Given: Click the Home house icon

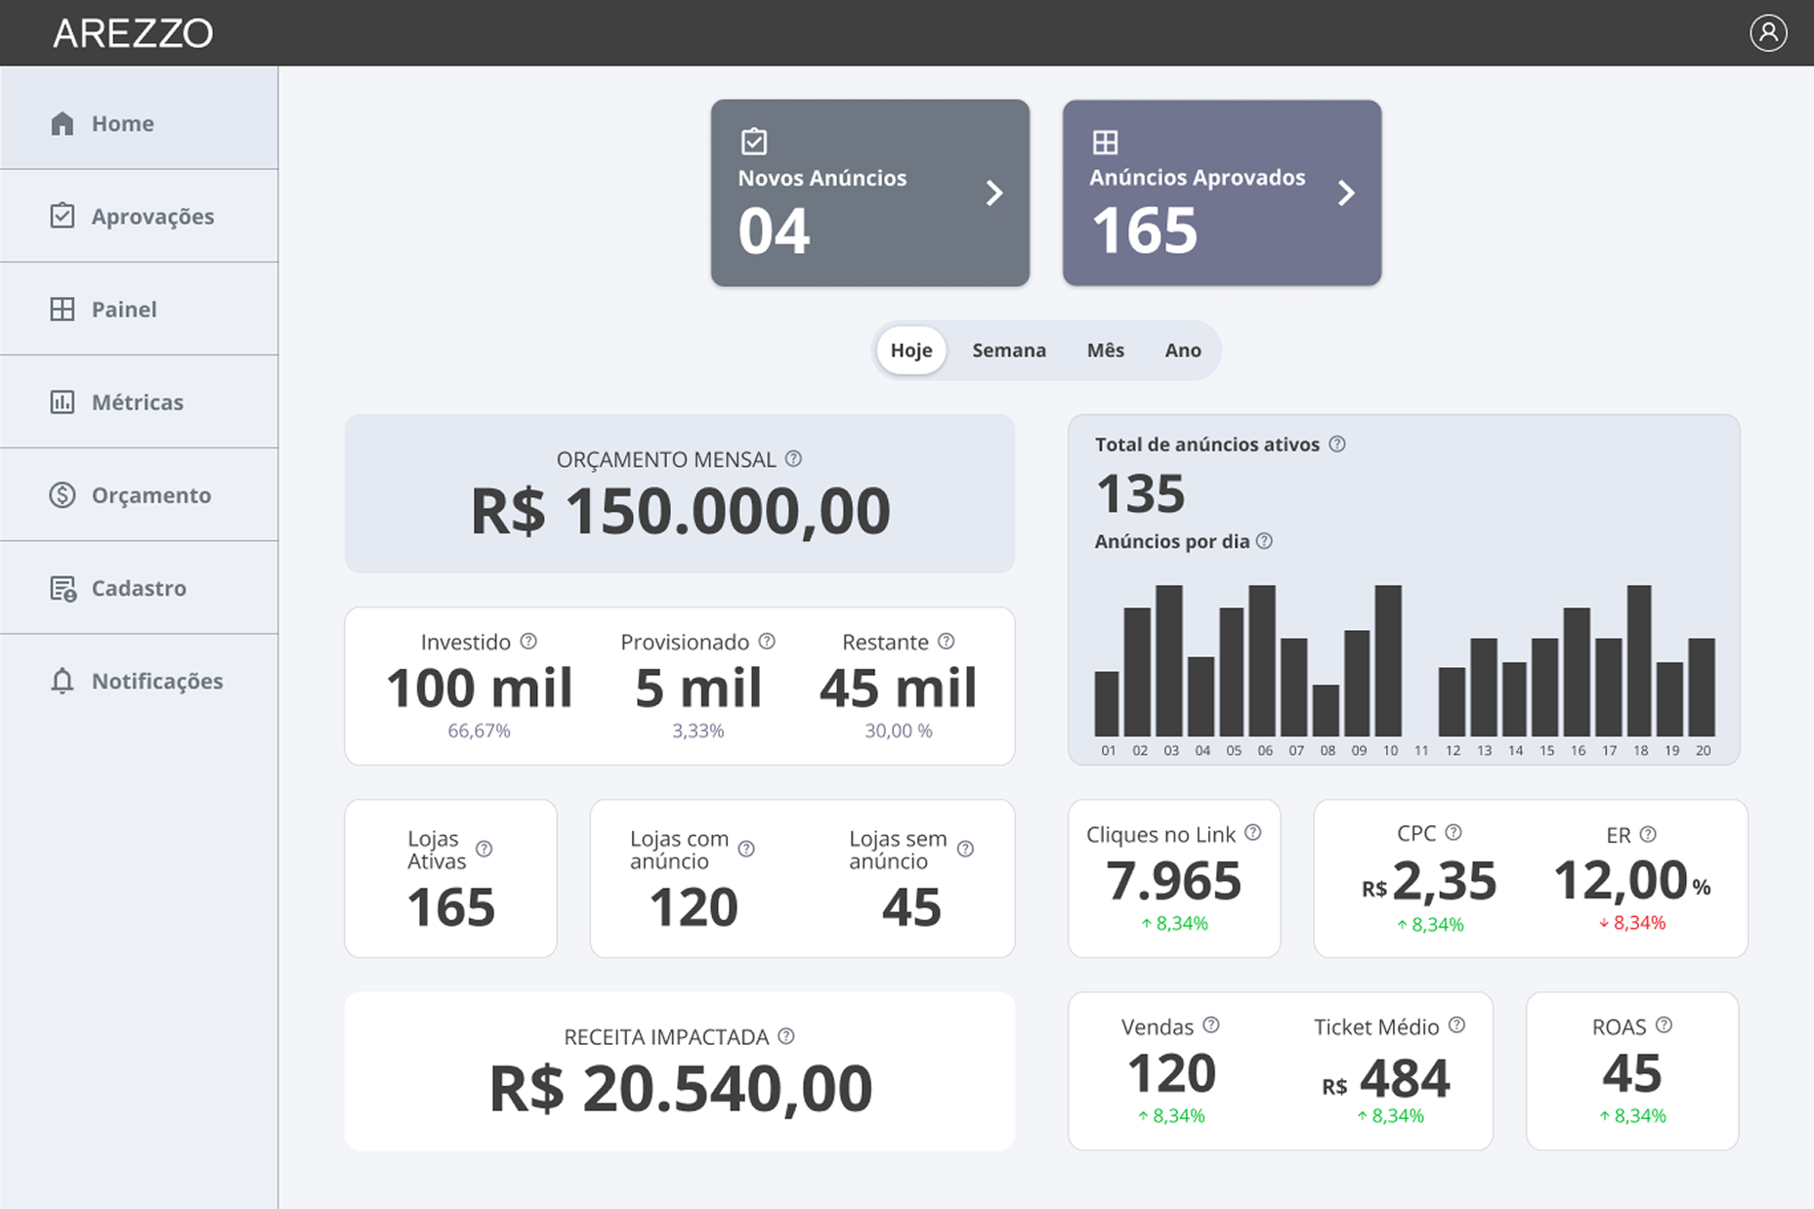Looking at the screenshot, I should click(63, 123).
